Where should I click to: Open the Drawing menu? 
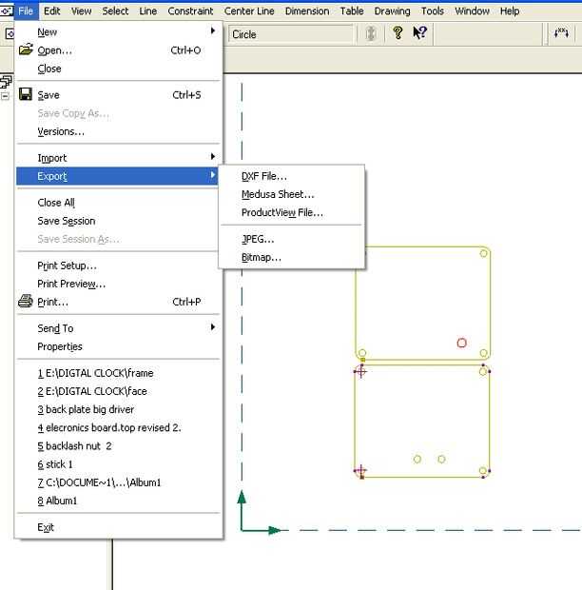(392, 11)
